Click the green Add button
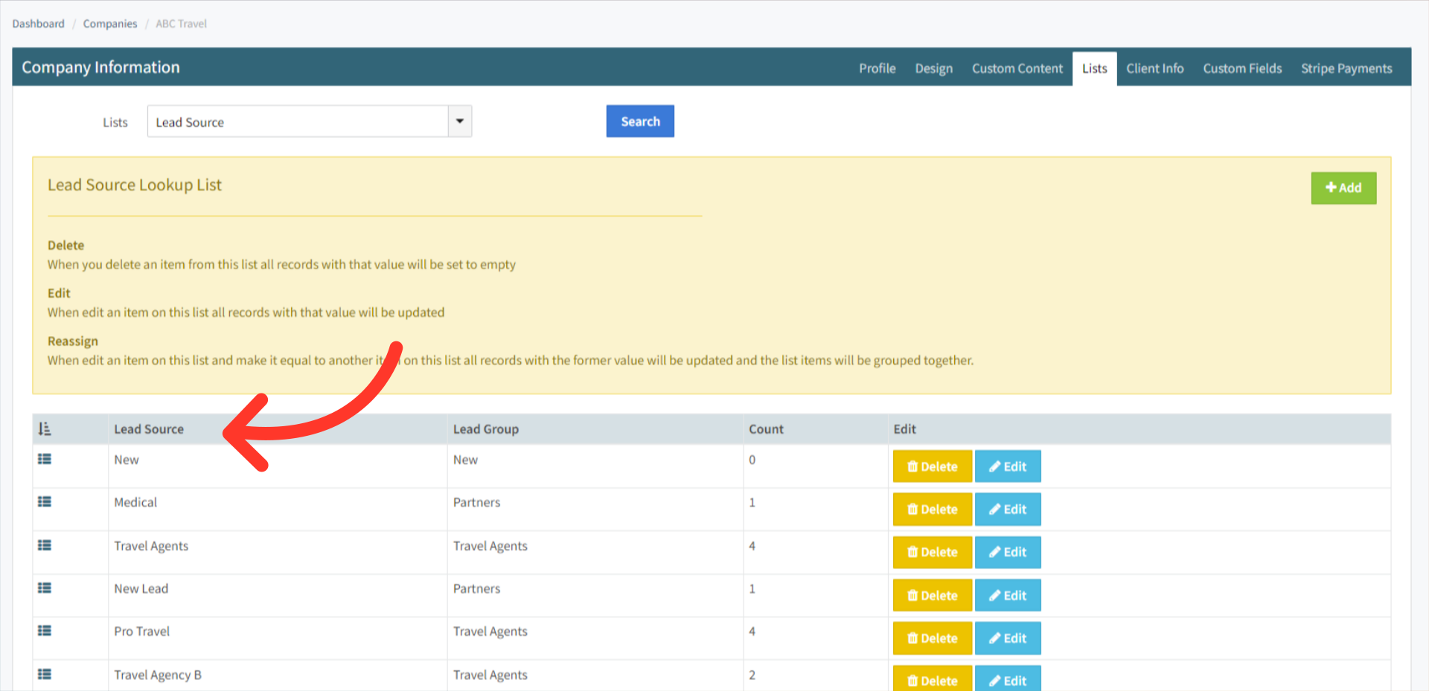 (1343, 188)
